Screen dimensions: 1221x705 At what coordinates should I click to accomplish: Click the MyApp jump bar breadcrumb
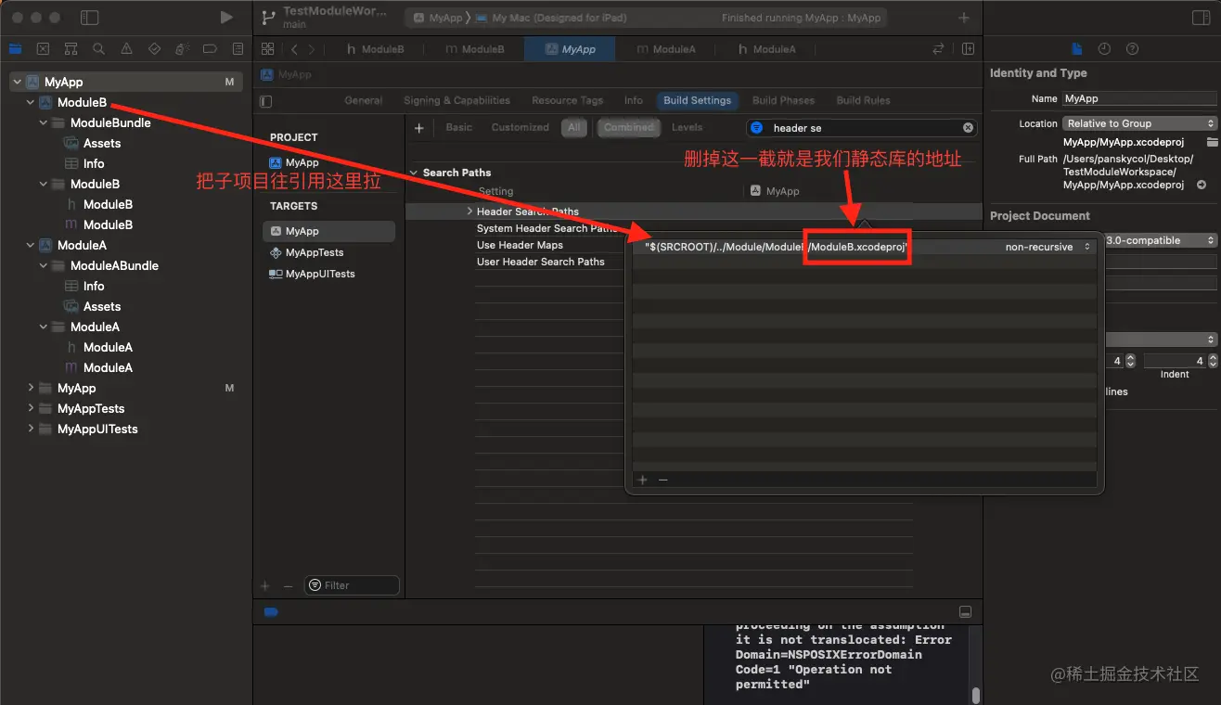coord(287,74)
